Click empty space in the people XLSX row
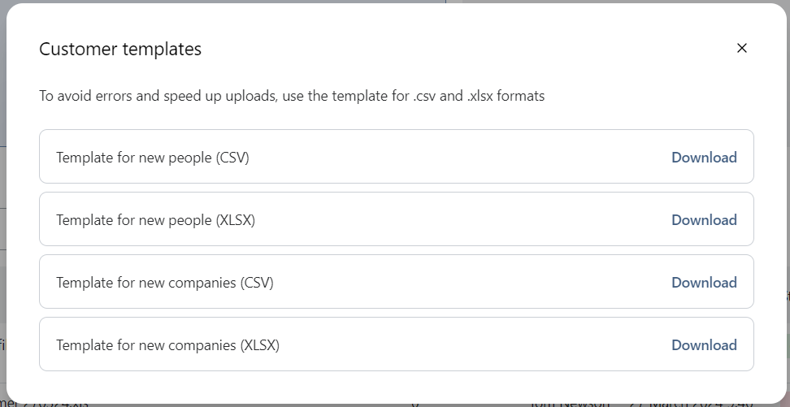Image resolution: width=790 pixels, height=407 pixels. coord(455,220)
